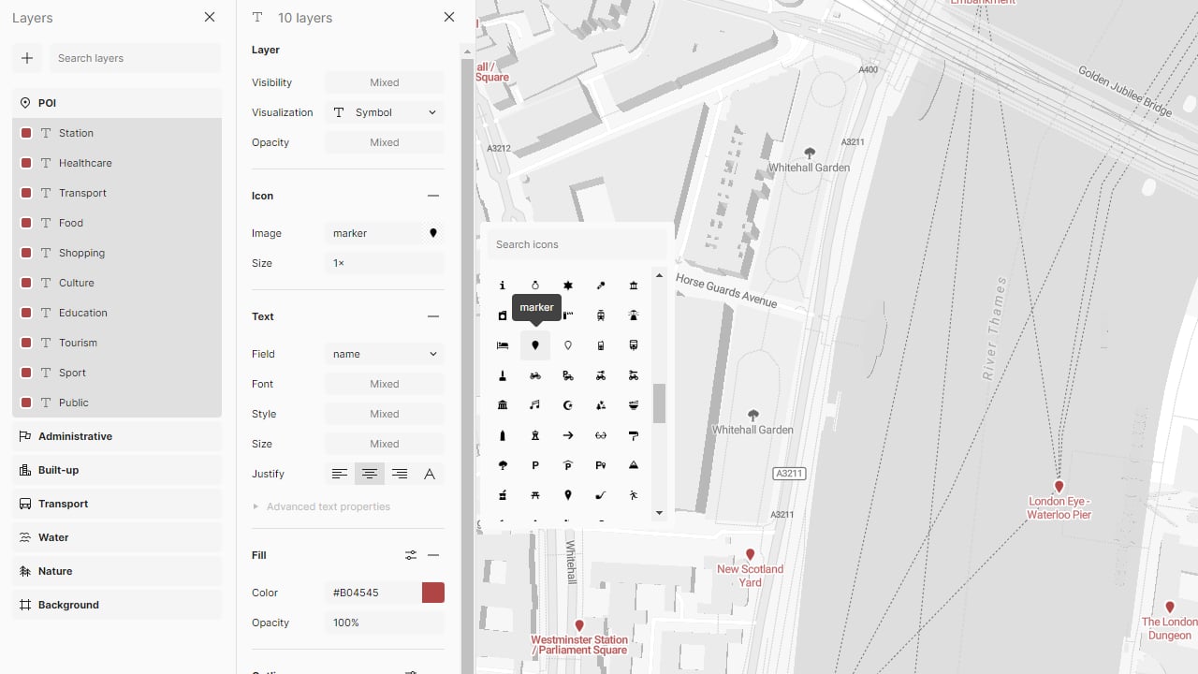Open the Visualization Symbol dropdown
The height and width of the screenshot is (674, 1198).
coord(385,112)
